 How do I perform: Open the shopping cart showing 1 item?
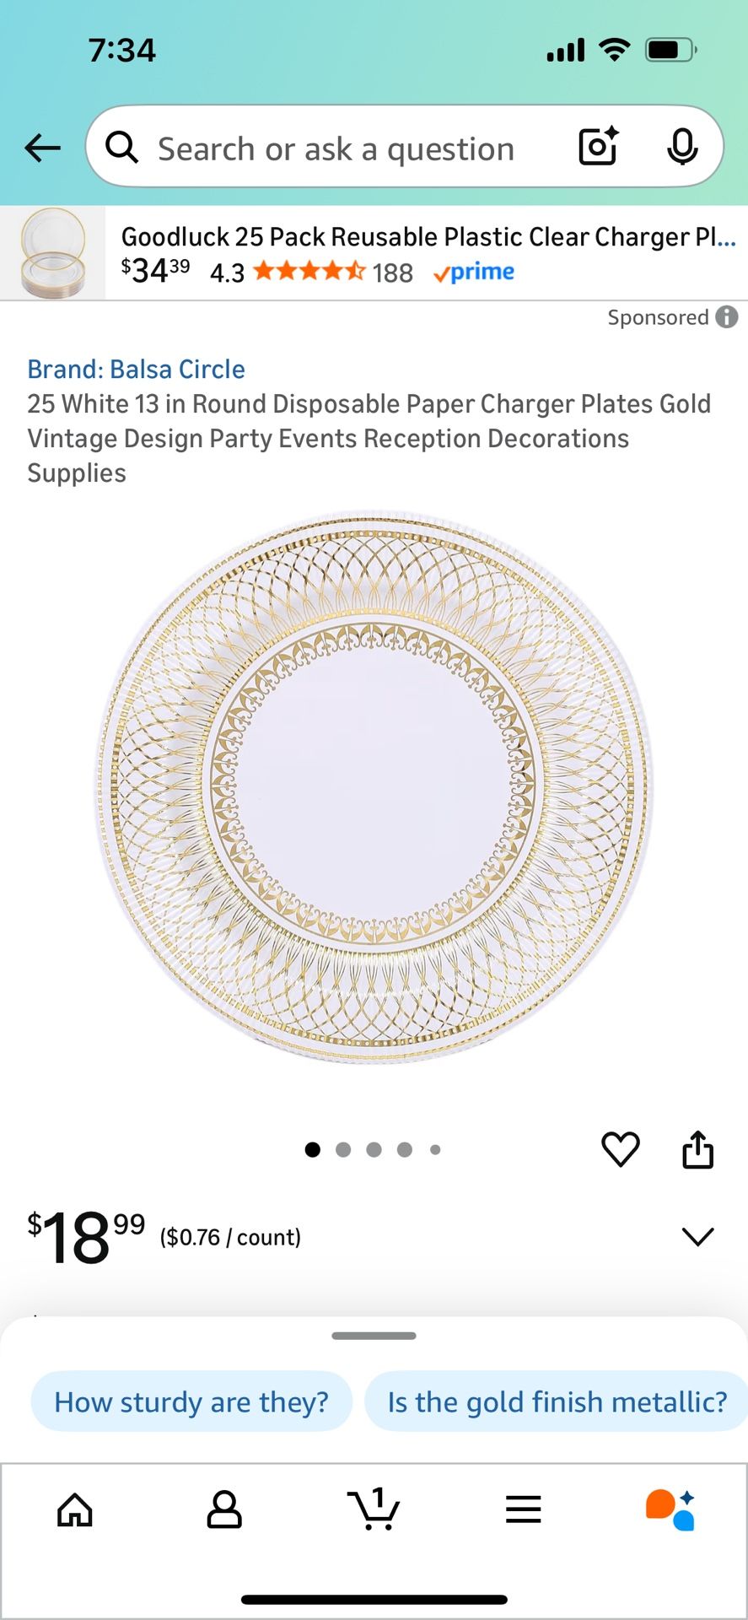(374, 1510)
